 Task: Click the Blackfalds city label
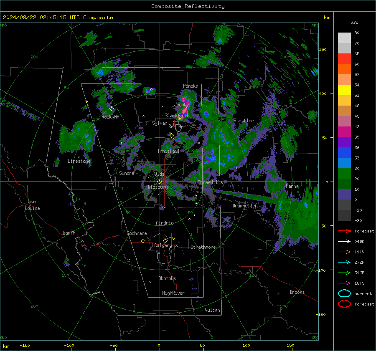click(x=178, y=116)
